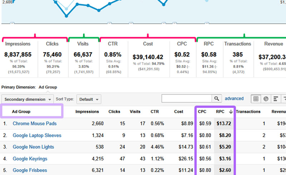
Task: Click the CPC cell $0.59
Action: (205, 123)
